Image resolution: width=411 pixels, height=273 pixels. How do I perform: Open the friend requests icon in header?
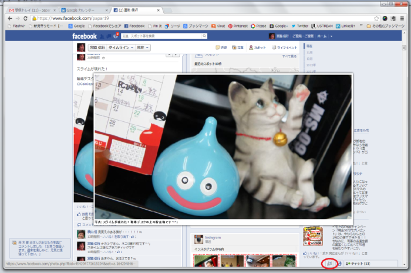102,36
